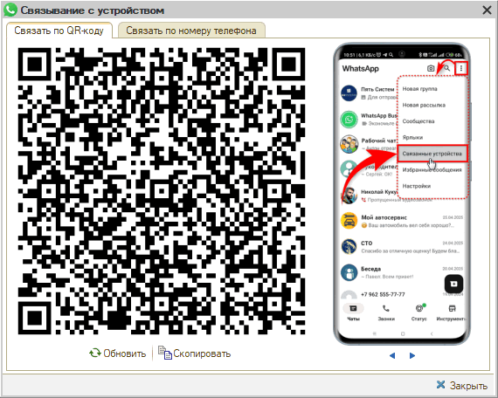Click the search magnifier icon in phone header
This screenshot has width=498, height=398.
(x=446, y=68)
